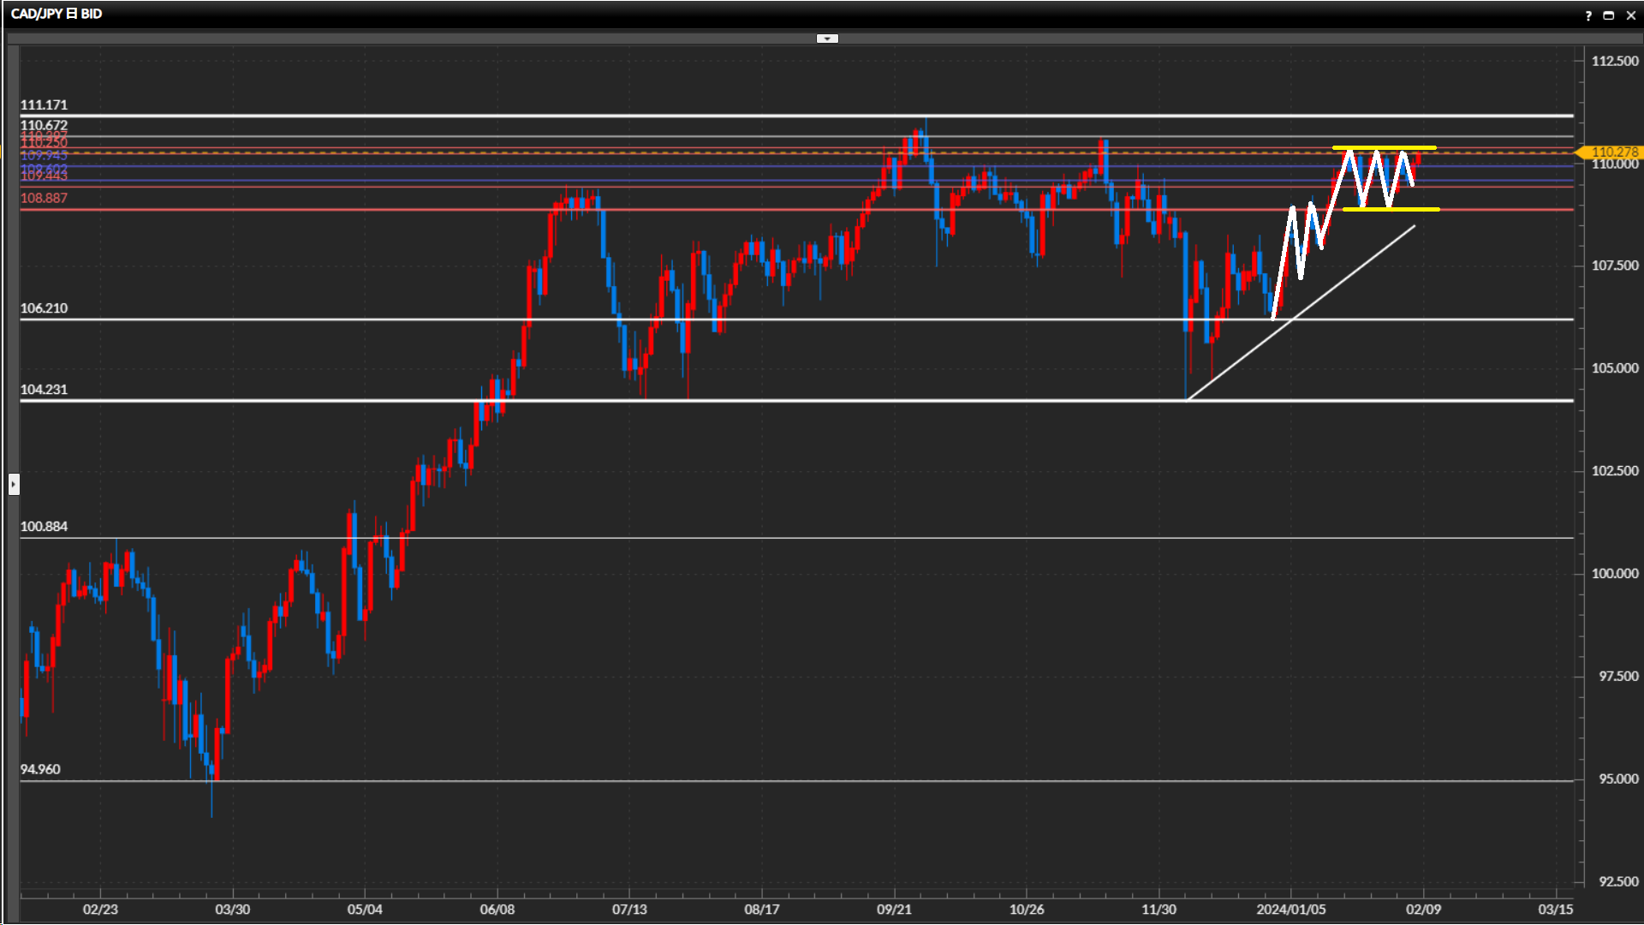
Task: Maximize the CAD/JPY chart window
Action: tap(1609, 15)
